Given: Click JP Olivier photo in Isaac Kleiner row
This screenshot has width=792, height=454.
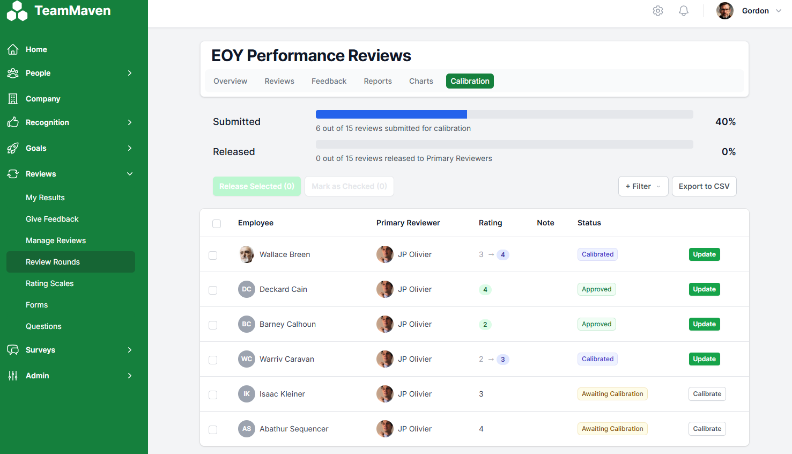Looking at the screenshot, I should [385, 394].
